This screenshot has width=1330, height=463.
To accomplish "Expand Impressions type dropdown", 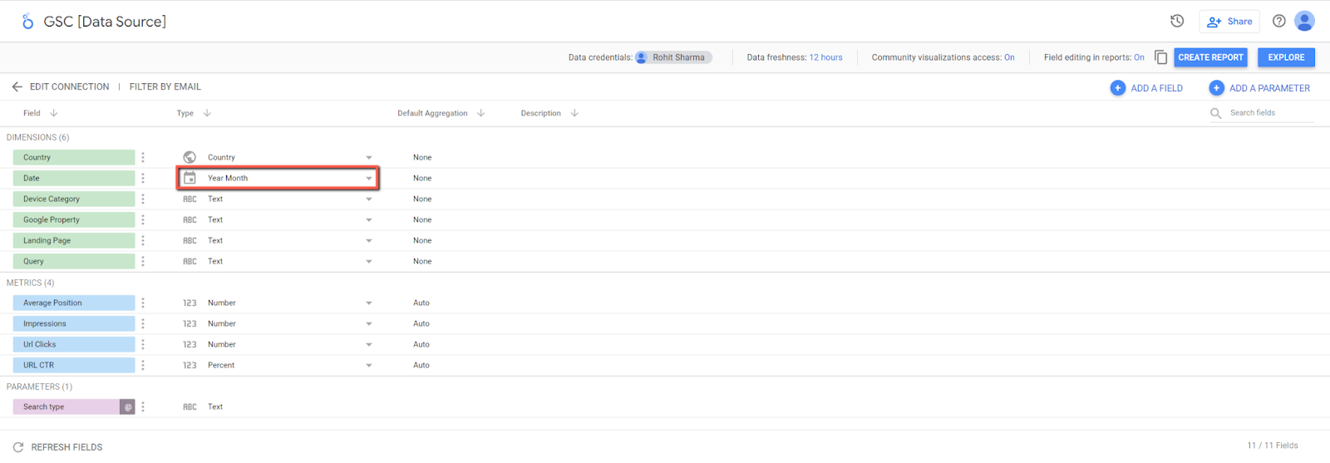I will 369,323.
